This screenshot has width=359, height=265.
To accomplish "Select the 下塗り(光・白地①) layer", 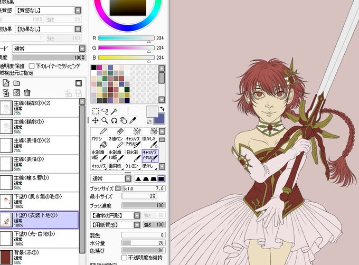I will [x=39, y=239].
